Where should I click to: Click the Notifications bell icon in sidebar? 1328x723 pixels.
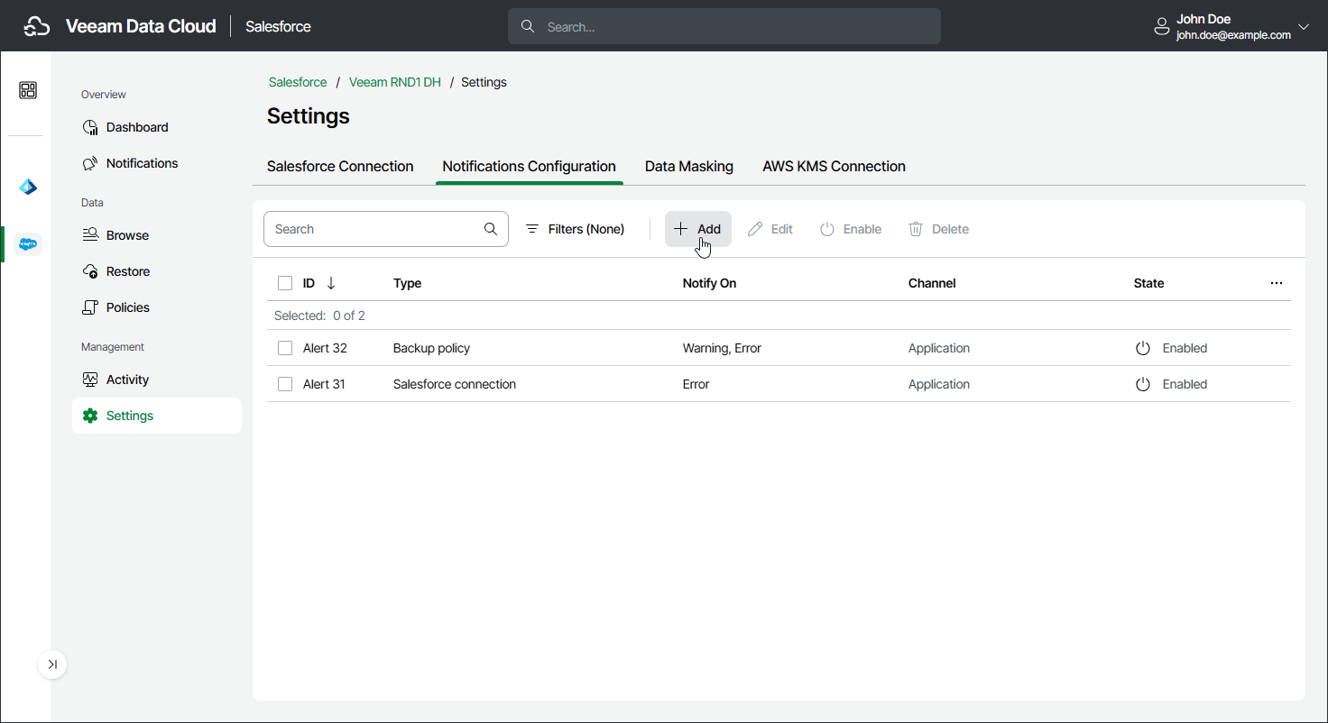(90, 163)
